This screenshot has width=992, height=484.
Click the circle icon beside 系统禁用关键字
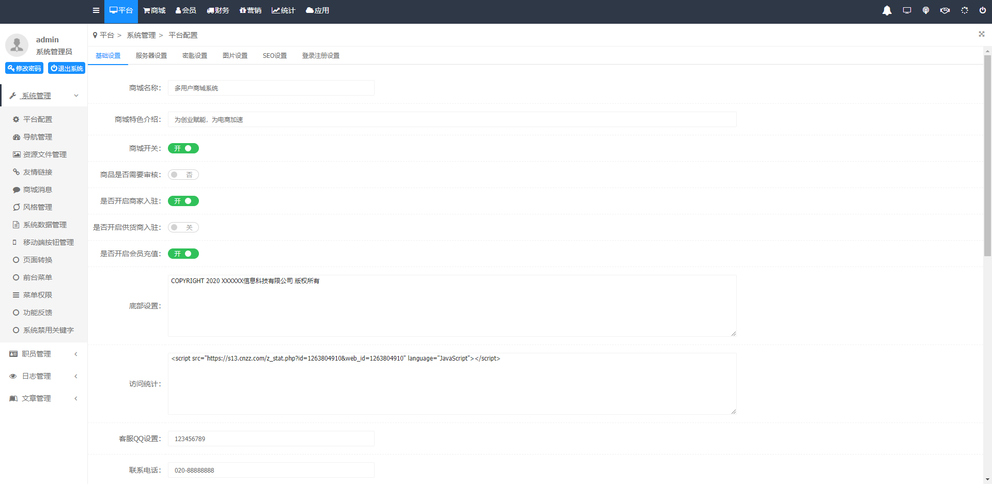click(16, 330)
